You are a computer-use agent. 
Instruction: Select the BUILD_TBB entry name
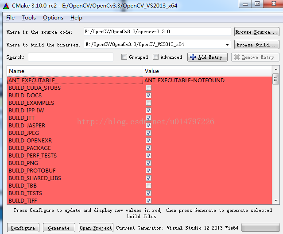pos(23,186)
